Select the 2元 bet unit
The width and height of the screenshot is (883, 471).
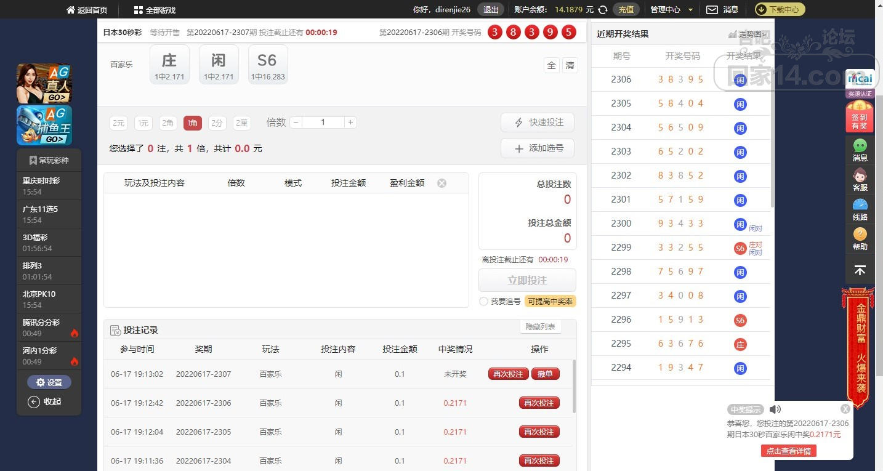(x=118, y=123)
